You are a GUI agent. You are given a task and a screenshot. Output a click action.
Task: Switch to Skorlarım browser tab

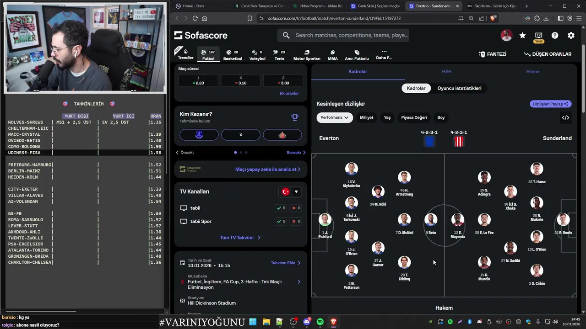click(492, 6)
